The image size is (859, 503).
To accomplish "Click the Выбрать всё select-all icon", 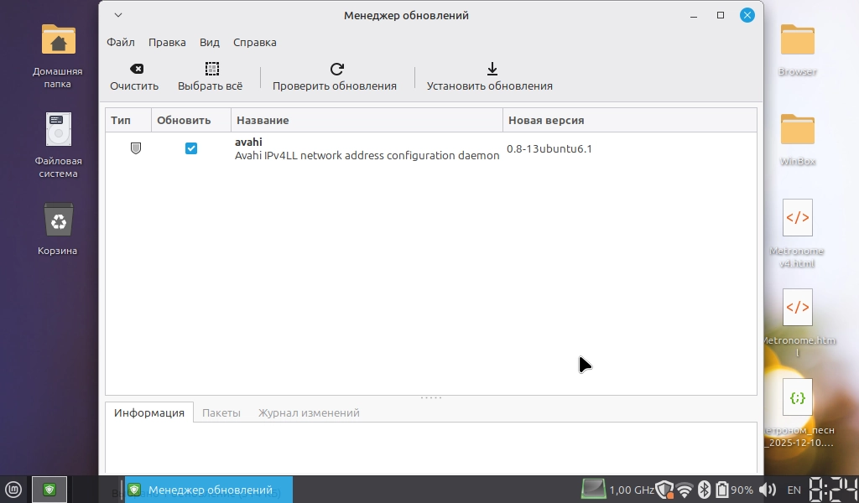I will pyautogui.click(x=212, y=69).
